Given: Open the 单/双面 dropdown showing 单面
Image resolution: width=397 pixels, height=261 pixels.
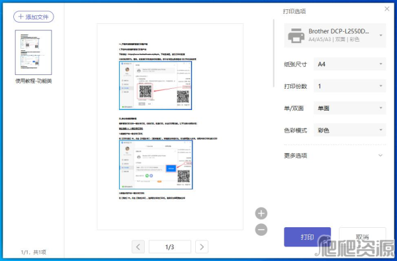Looking at the screenshot, I should point(350,108).
